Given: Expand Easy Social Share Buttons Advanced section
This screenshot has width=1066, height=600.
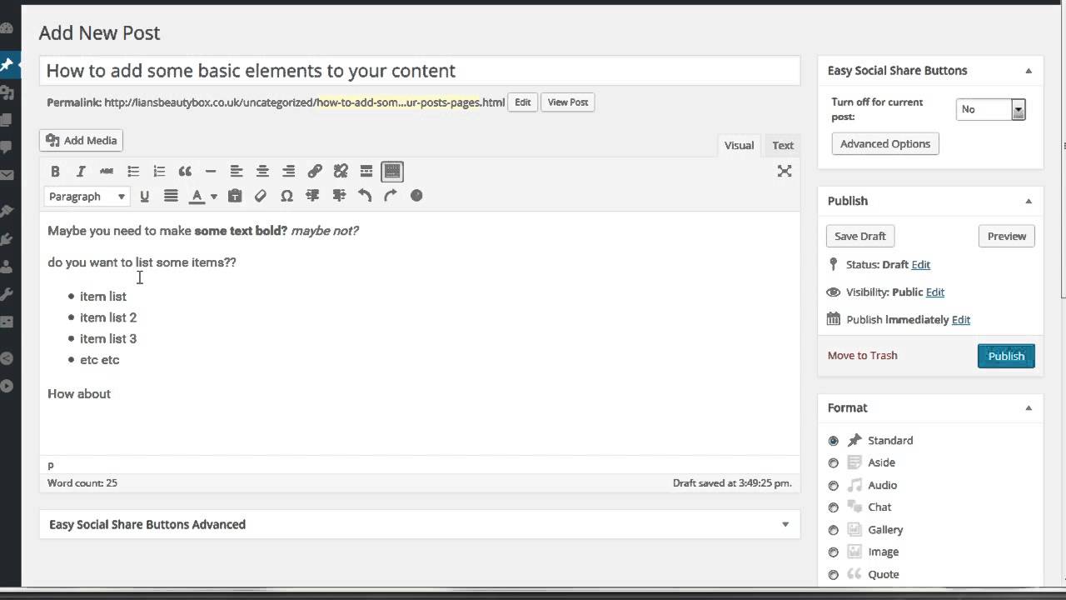Looking at the screenshot, I should pyautogui.click(x=785, y=524).
